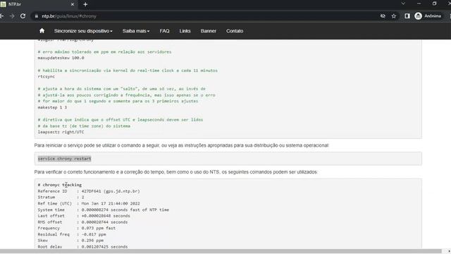The image size is (451, 254).
Task: Go back using the browser back arrow
Action: (1, 16)
